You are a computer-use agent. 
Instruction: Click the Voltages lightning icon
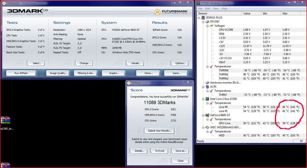[x=211, y=26]
